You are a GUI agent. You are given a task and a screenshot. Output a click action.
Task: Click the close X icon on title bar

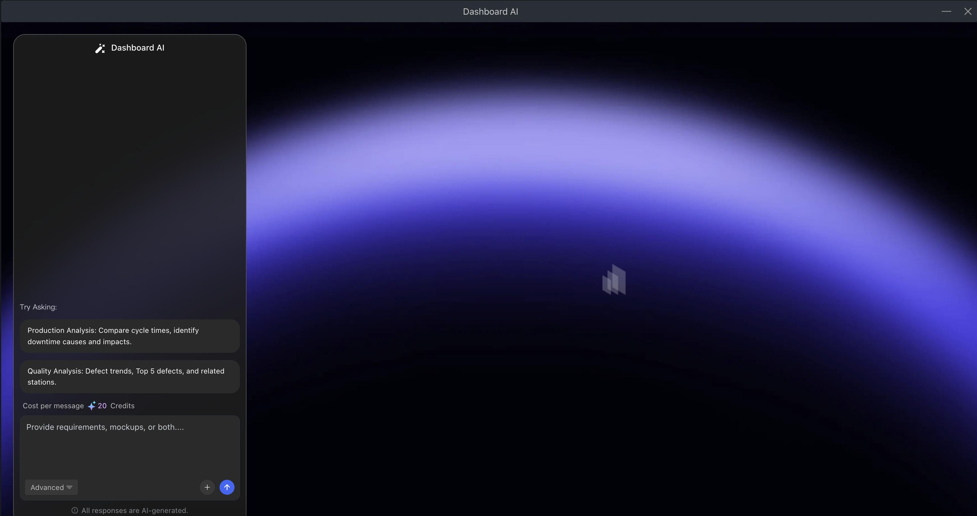[x=968, y=11]
